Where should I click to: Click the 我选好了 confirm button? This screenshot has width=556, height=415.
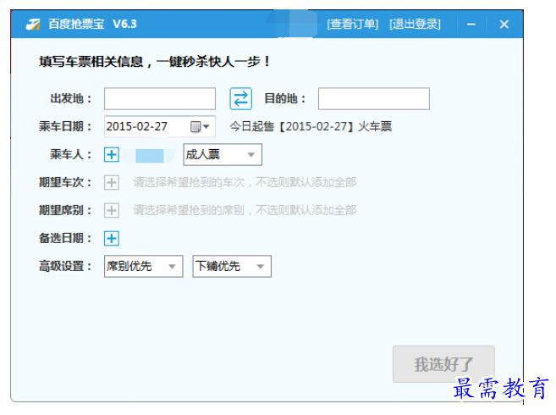click(x=443, y=364)
